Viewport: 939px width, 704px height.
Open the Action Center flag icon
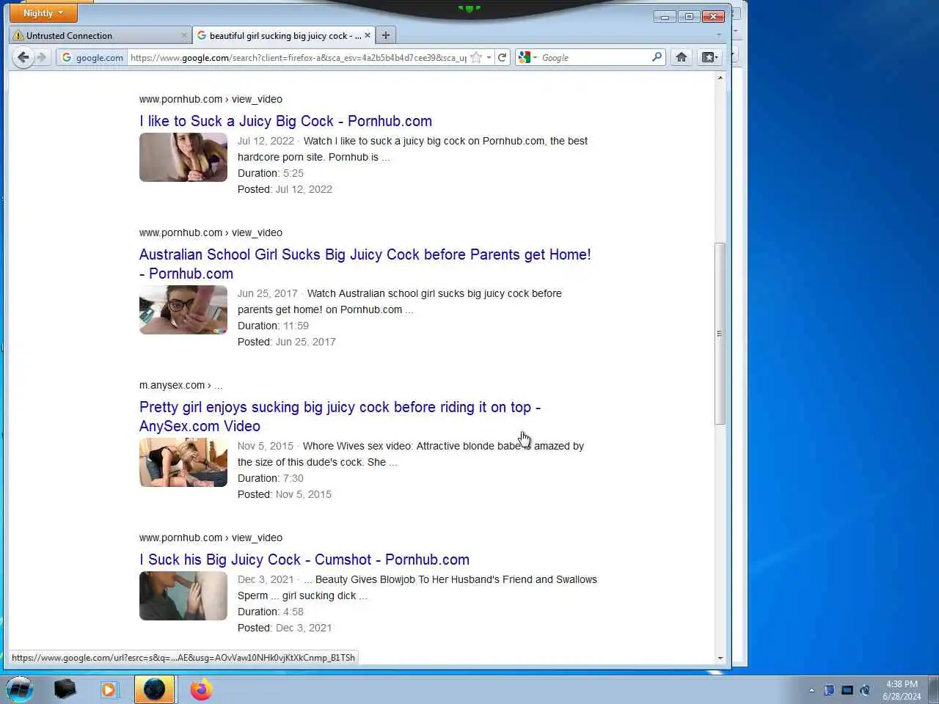[x=829, y=690]
